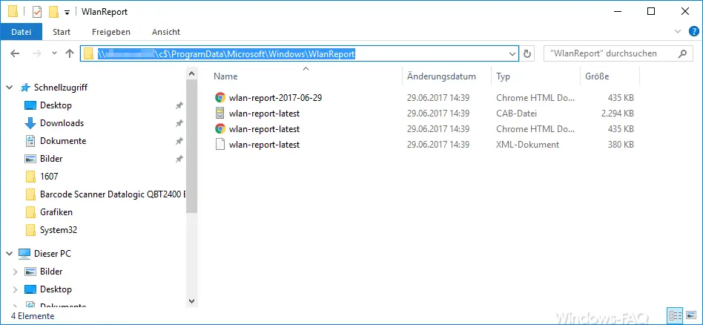Screen dimensions: 703x325
Task: Sort by the Typ column header
Action: tap(503, 76)
